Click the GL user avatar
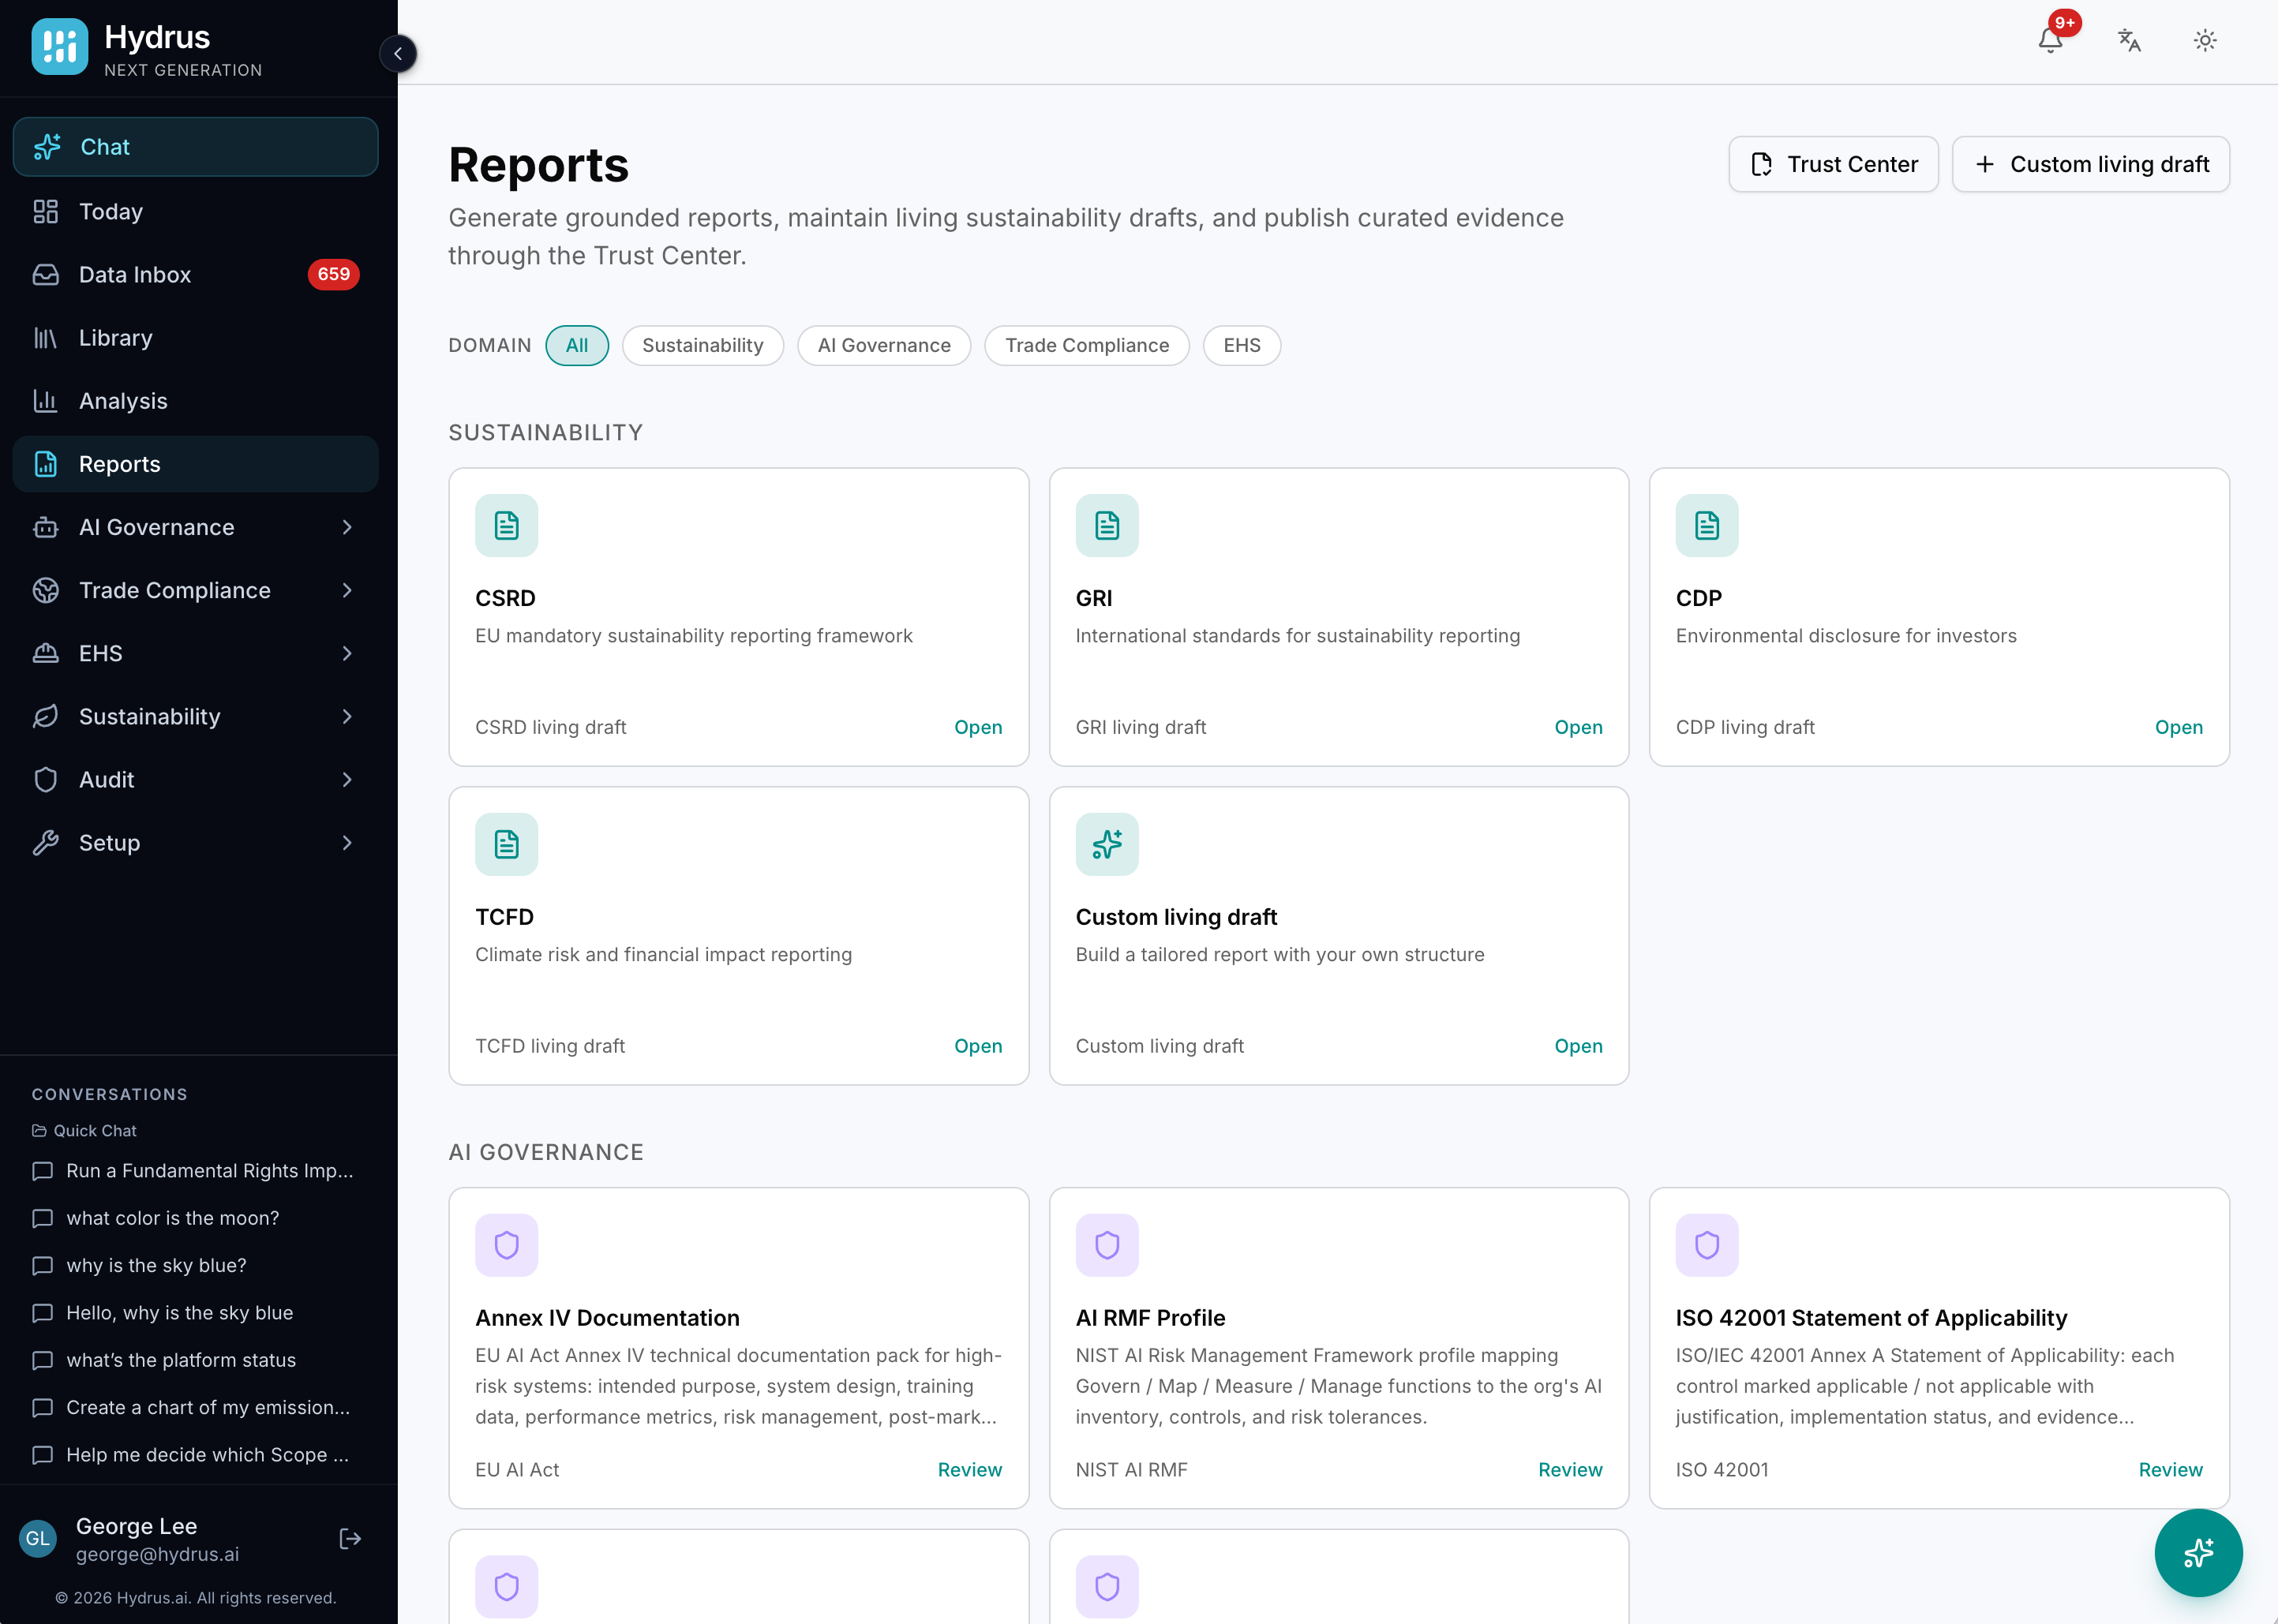This screenshot has height=1624, width=2278. click(38, 1539)
